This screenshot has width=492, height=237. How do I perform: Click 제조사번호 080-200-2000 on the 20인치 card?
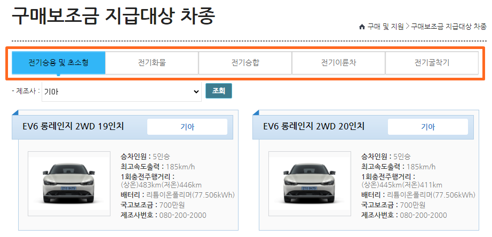pyautogui.click(x=404, y=215)
